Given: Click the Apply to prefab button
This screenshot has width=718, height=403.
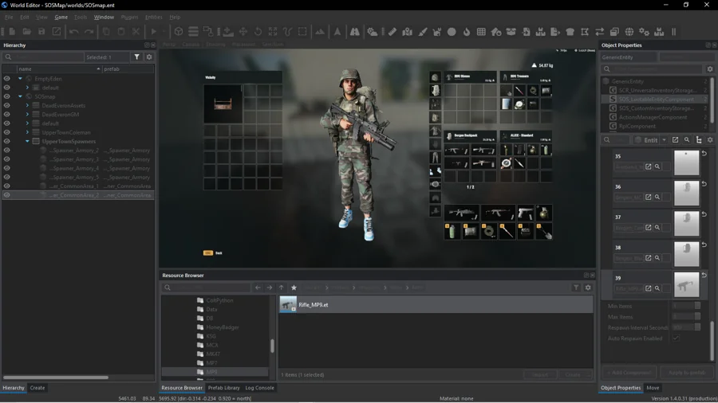Looking at the screenshot, I should pos(687,373).
